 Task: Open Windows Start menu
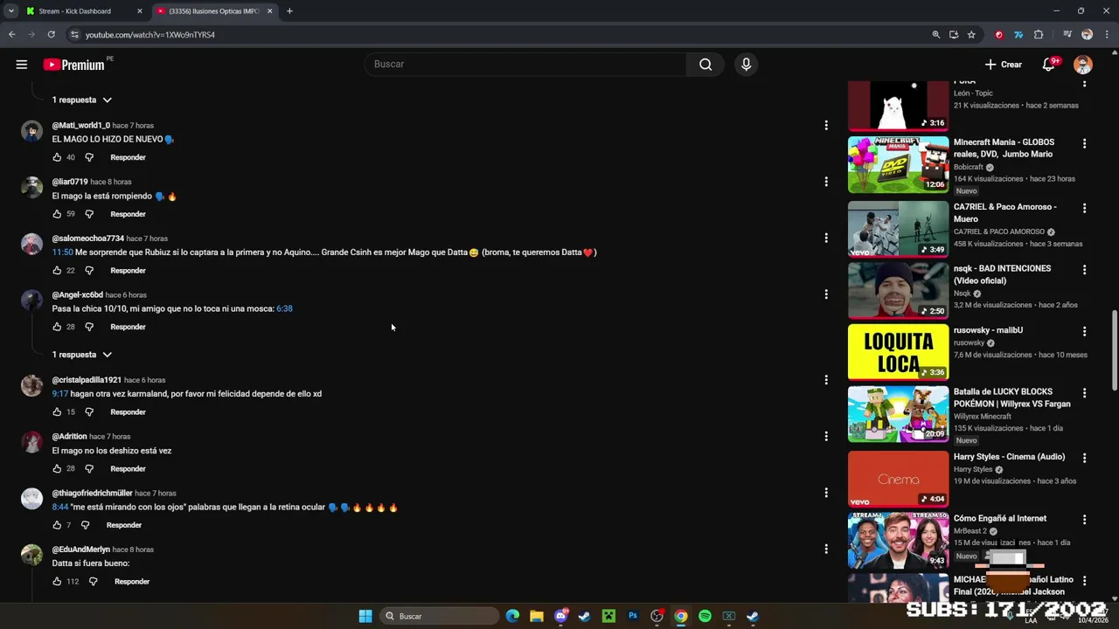[365, 616]
